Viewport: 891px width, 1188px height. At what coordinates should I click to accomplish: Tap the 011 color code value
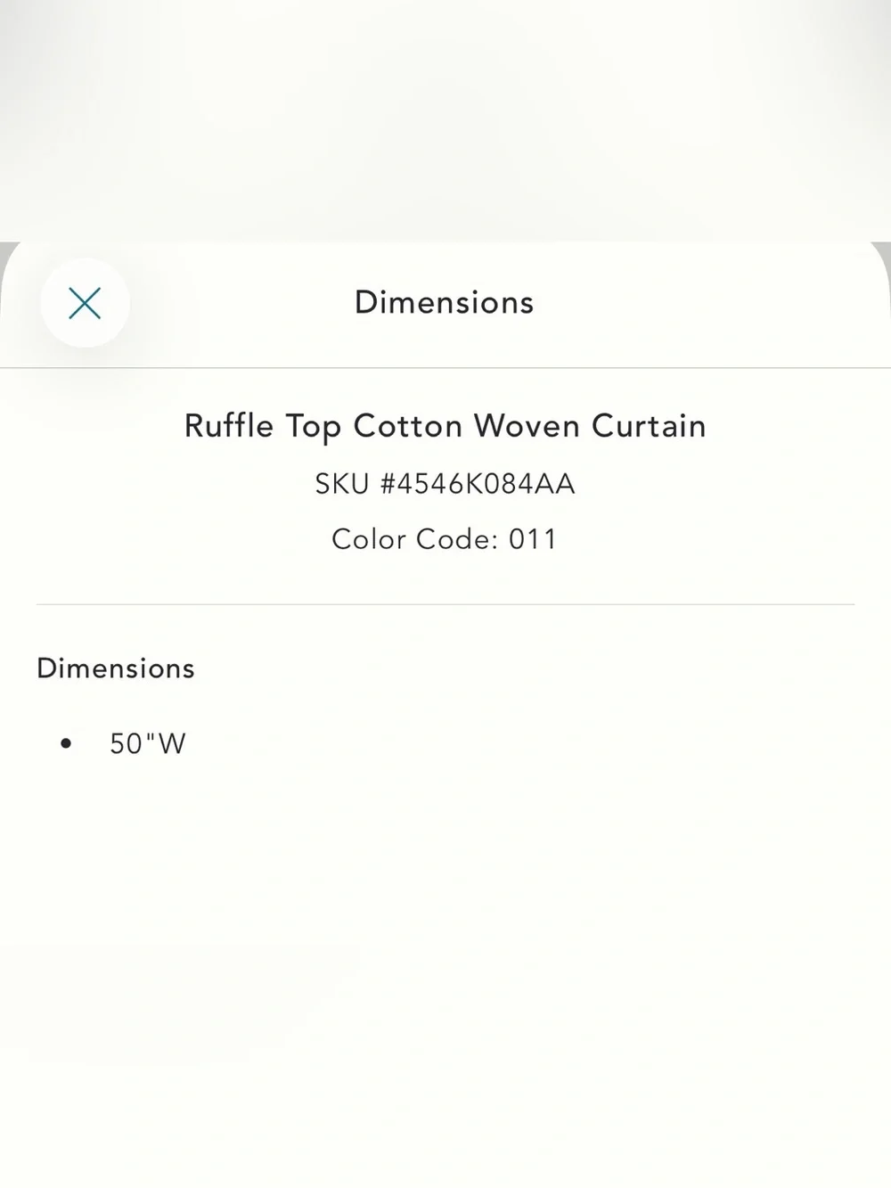(x=533, y=539)
